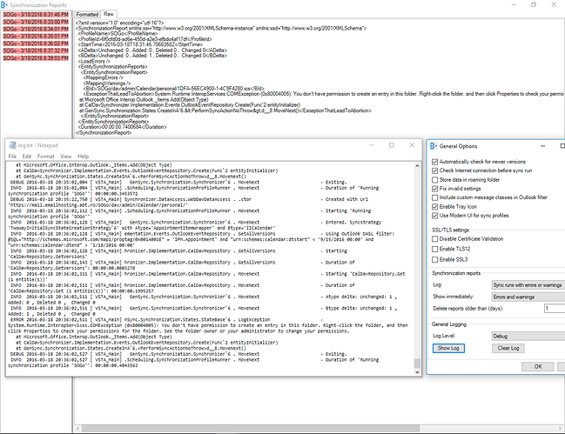565x434 pixels.
Task: Click the Show Log button
Action: 448,348
